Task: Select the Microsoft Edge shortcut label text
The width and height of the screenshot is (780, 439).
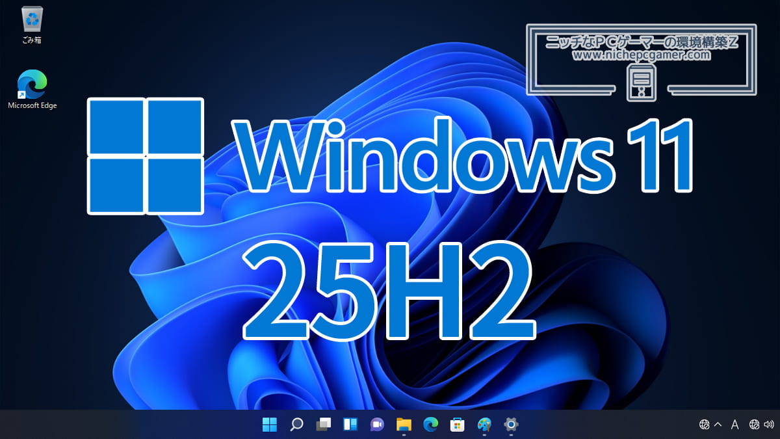Action: pos(31,105)
